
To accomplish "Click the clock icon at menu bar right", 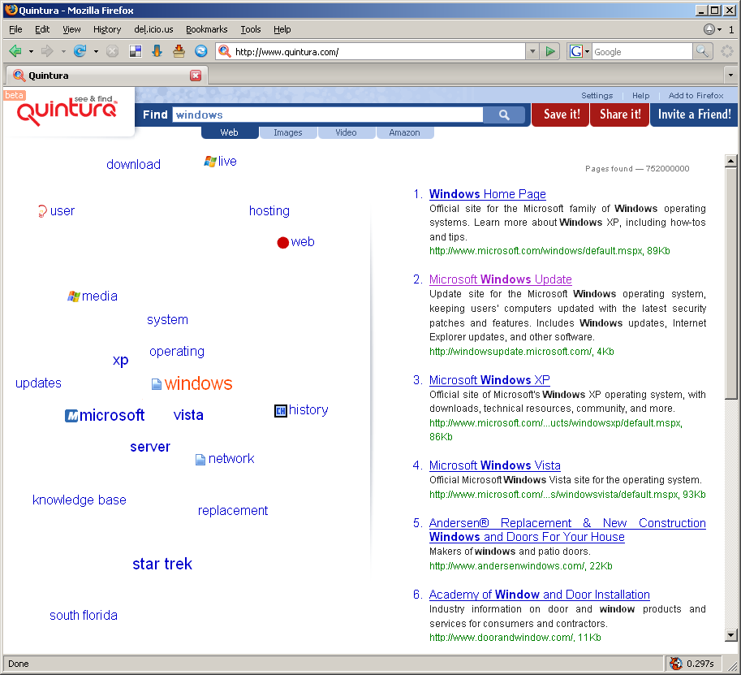I will [709, 29].
